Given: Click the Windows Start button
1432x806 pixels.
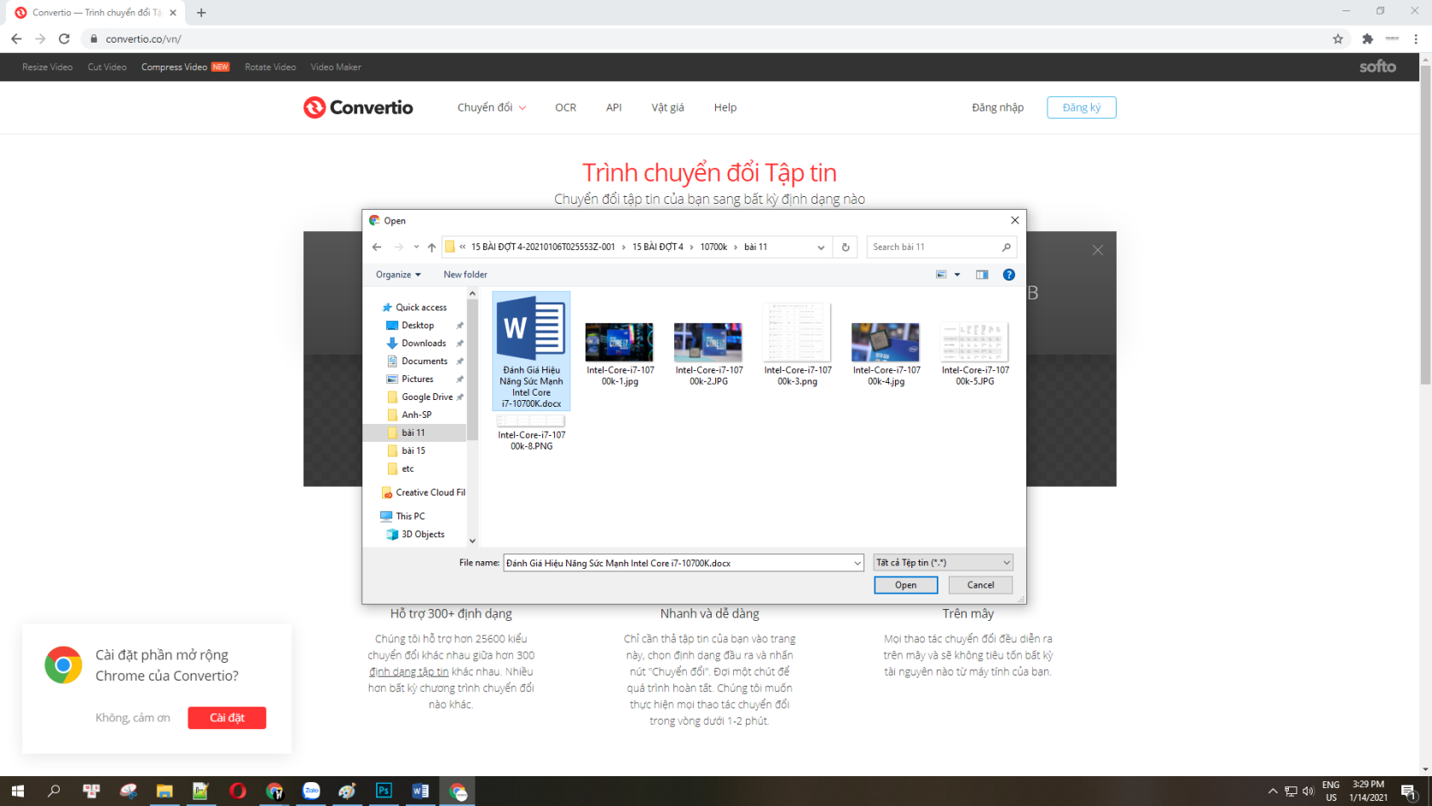Looking at the screenshot, I should pyautogui.click(x=17, y=791).
